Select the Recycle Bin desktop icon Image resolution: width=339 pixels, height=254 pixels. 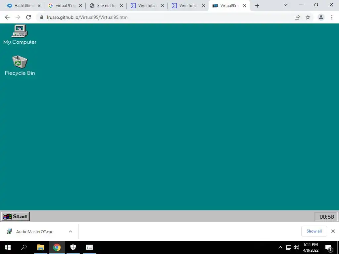coord(20,66)
